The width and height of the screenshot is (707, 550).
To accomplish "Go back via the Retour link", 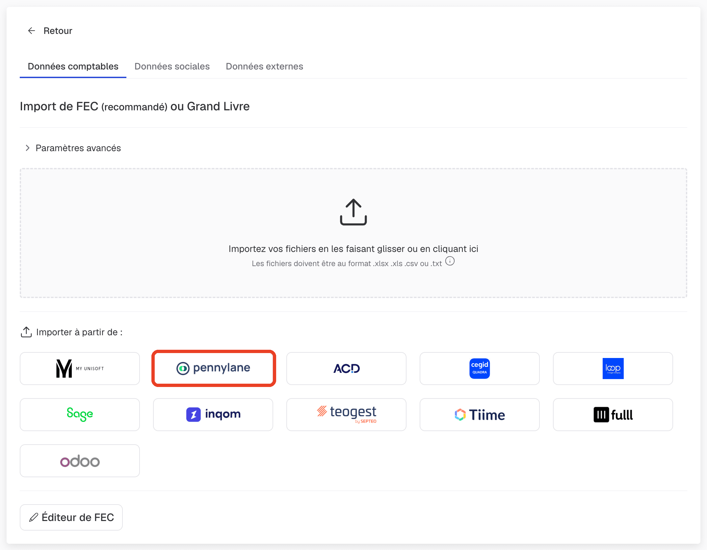I will coord(58,31).
